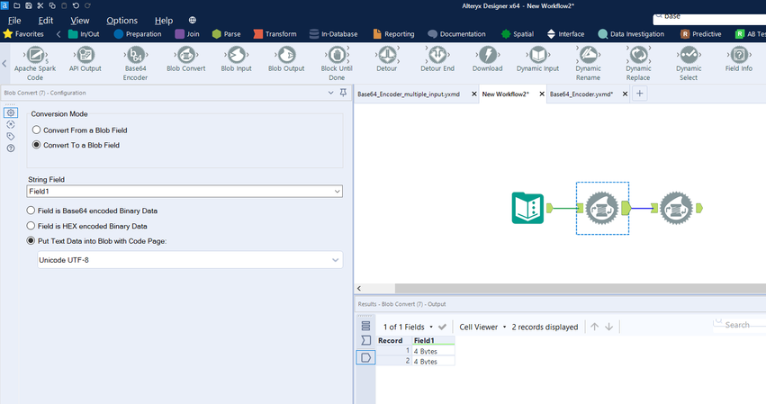This screenshot has height=404, width=766.
Task: Close the New Workflow2 tab
Action: click(x=542, y=94)
